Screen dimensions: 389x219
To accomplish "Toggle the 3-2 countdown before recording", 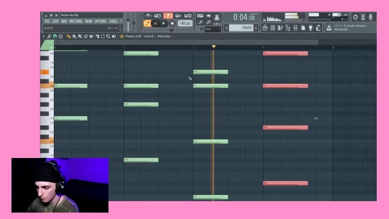I will click(x=168, y=16).
